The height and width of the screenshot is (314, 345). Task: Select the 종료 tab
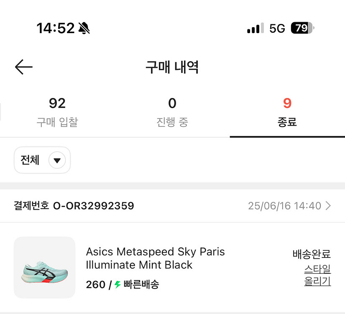pyautogui.click(x=287, y=112)
